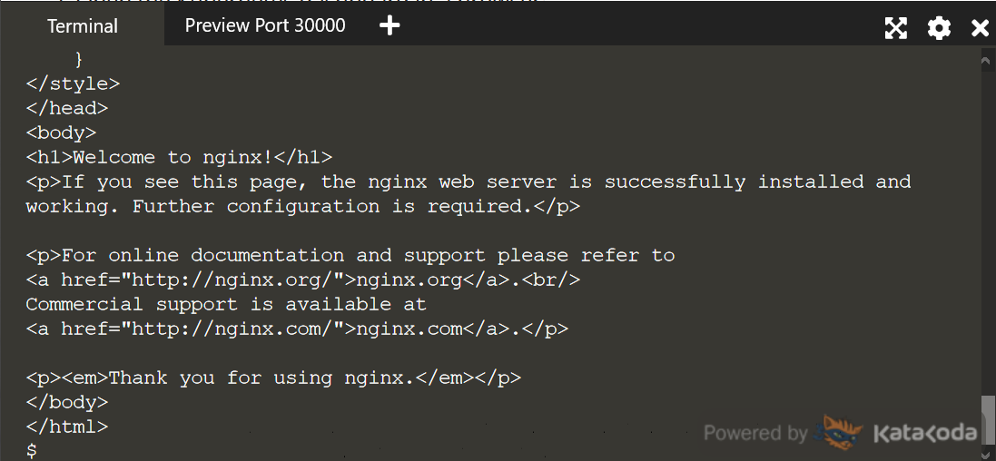Click the Welcome to nginx! heading line
Viewport: 996px width, 461px height.
179,157
